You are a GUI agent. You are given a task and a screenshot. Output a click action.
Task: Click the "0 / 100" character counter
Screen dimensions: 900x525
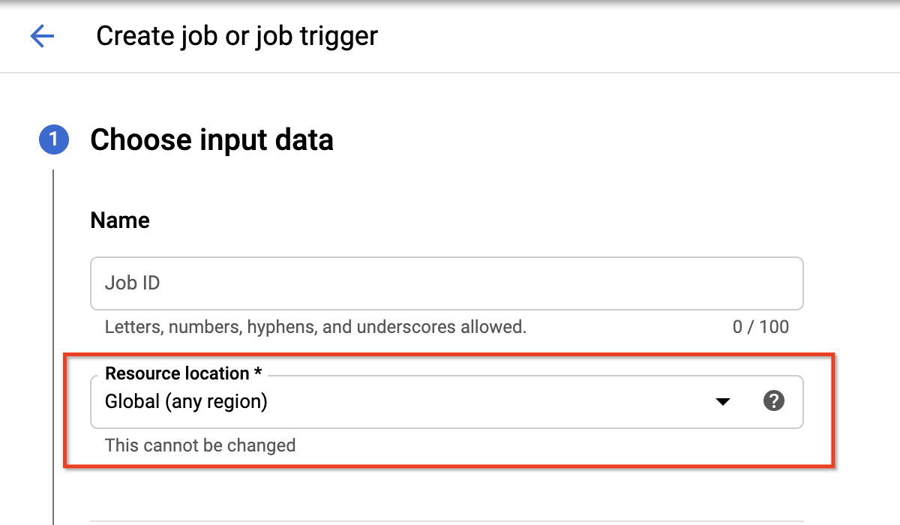pyautogui.click(x=760, y=327)
